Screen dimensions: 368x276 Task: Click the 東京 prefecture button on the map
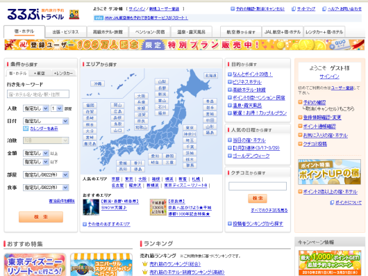pos(190,127)
